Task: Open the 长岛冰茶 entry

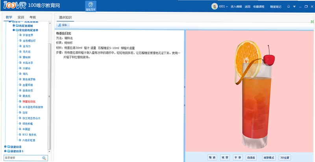Action: [x=28, y=63]
